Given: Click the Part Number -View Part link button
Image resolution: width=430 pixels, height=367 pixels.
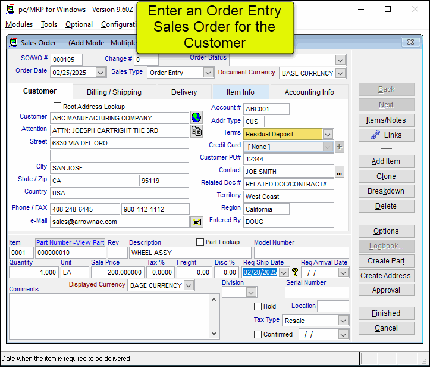Looking at the screenshot, I should tap(70, 242).
